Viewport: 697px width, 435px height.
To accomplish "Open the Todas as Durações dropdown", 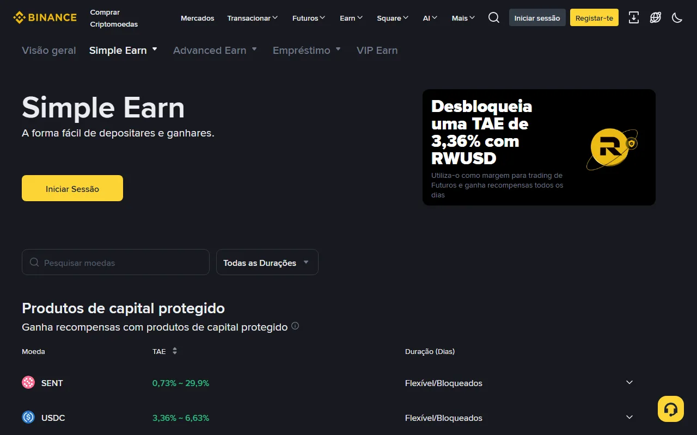I will [267, 262].
